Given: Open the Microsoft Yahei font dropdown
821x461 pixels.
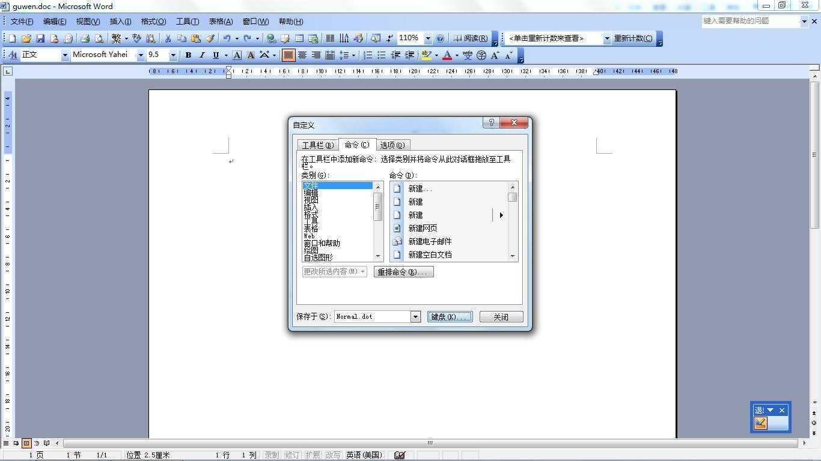Looking at the screenshot, I should (x=141, y=55).
